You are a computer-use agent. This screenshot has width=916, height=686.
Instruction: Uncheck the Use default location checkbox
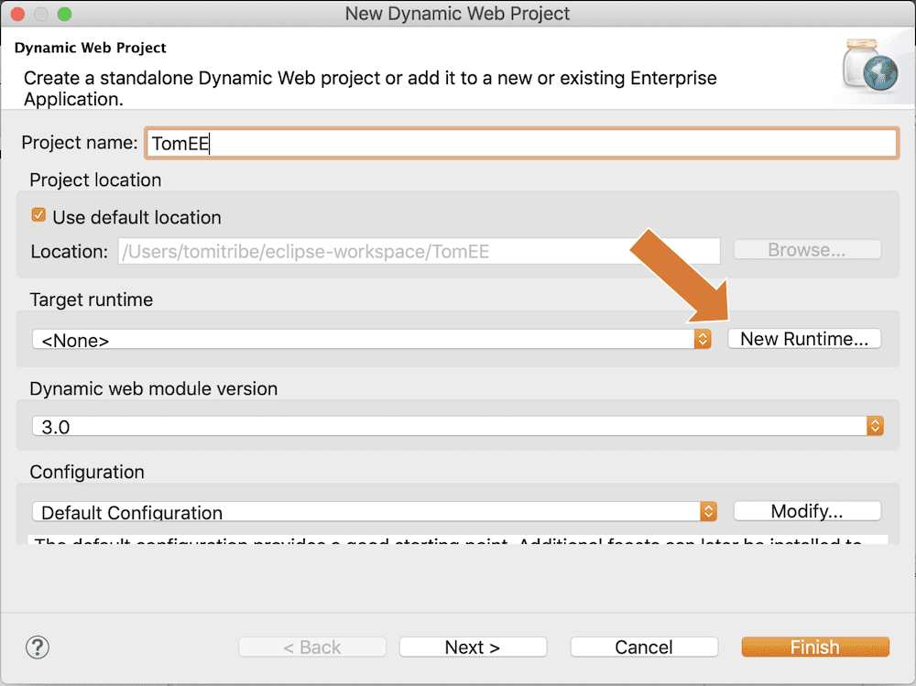tap(38, 215)
